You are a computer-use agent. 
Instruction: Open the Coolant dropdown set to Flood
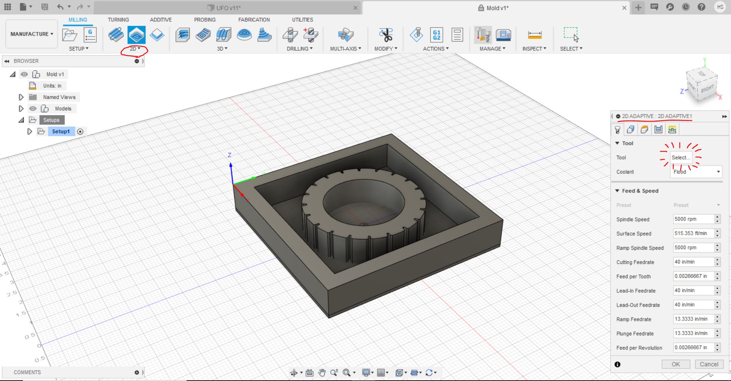[x=696, y=172]
